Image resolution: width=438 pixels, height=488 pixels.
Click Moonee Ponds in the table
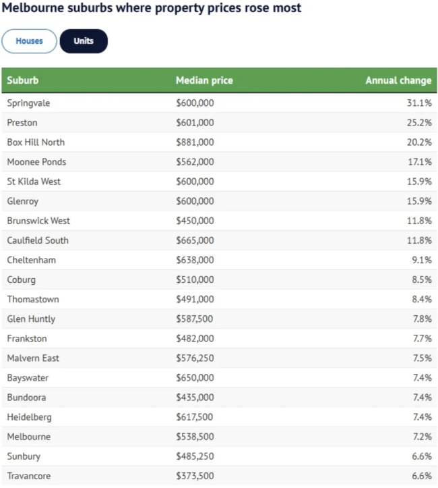[x=36, y=162]
